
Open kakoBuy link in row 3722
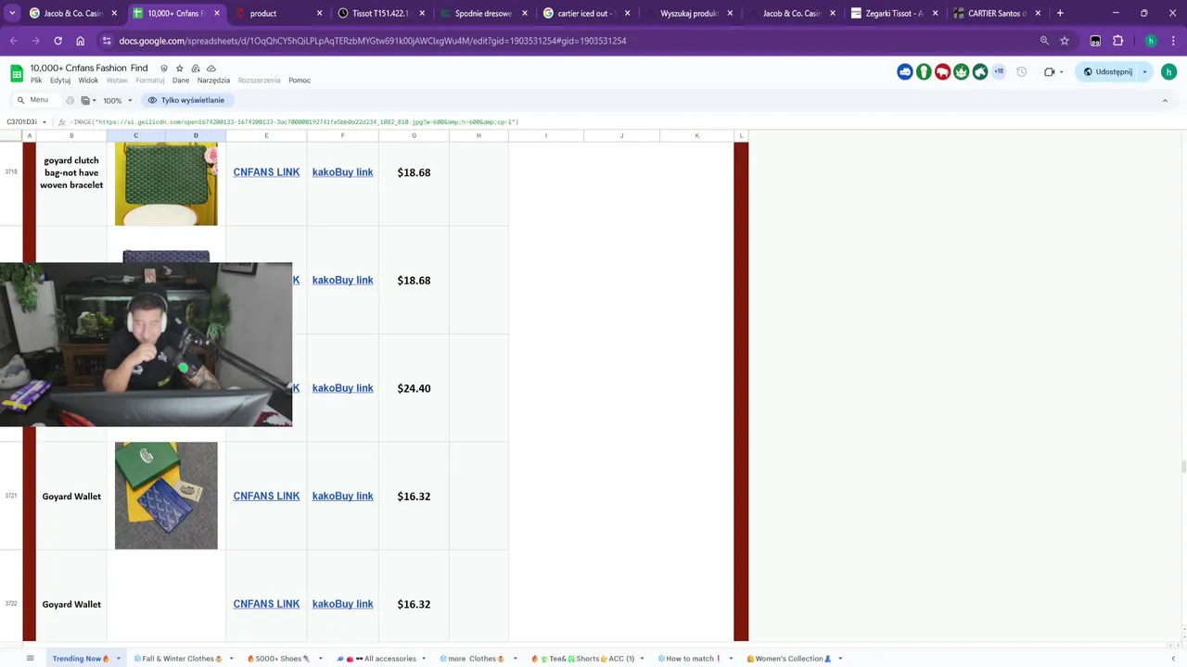tap(342, 604)
